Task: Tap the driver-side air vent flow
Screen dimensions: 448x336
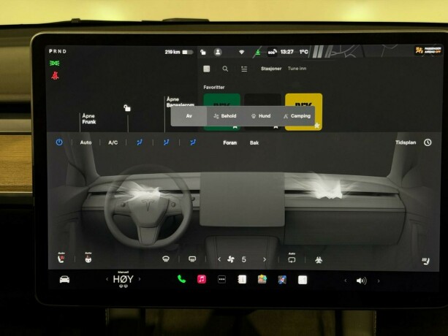Action: point(145,192)
